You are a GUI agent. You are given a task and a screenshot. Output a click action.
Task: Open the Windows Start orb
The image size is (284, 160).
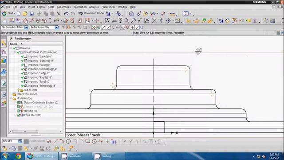(x=5, y=156)
